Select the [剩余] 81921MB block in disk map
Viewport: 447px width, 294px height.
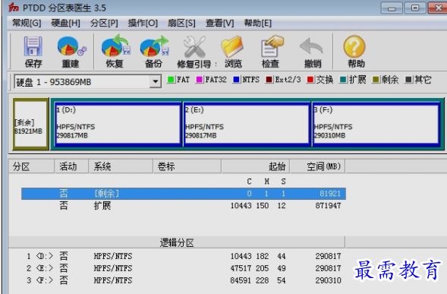(x=31, y=124)
